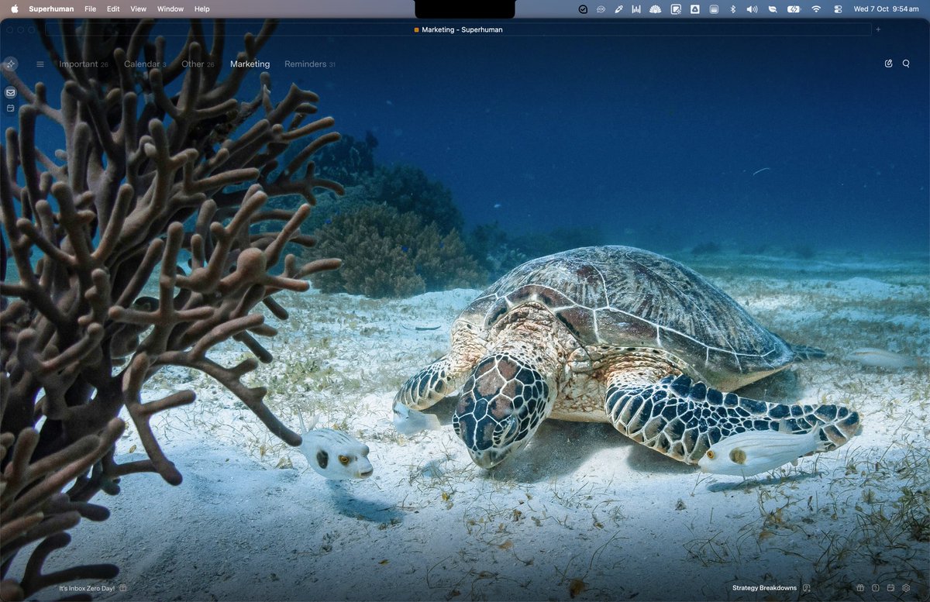
Task: Compose a new email with pencil icon
Action: point(888,64)
